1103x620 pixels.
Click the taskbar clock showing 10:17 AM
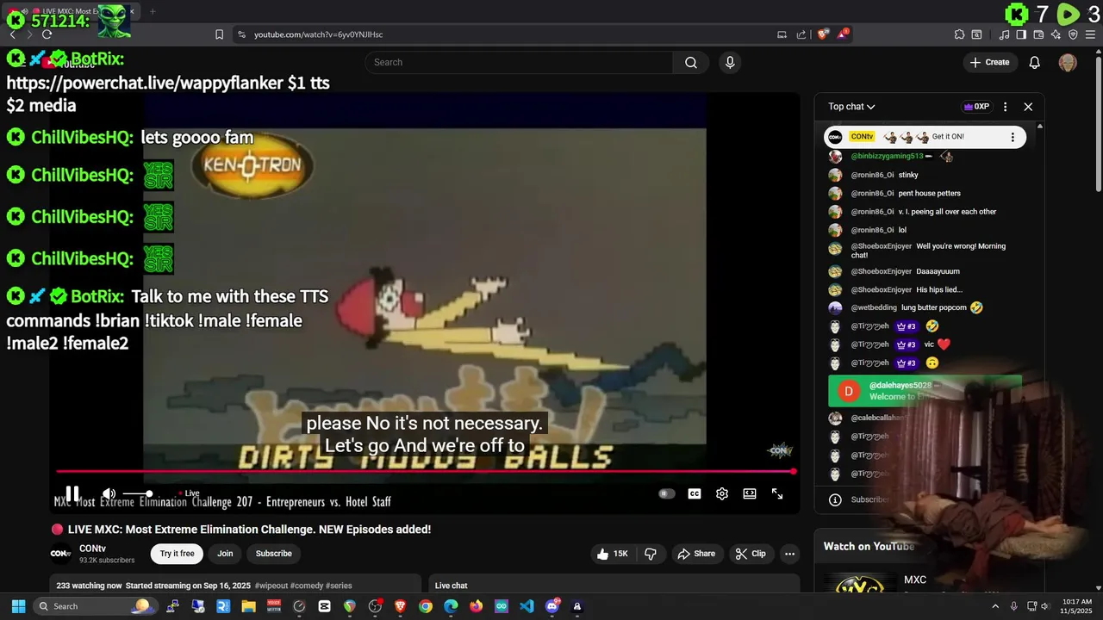pyautogui.click(x=1077, y=606)
